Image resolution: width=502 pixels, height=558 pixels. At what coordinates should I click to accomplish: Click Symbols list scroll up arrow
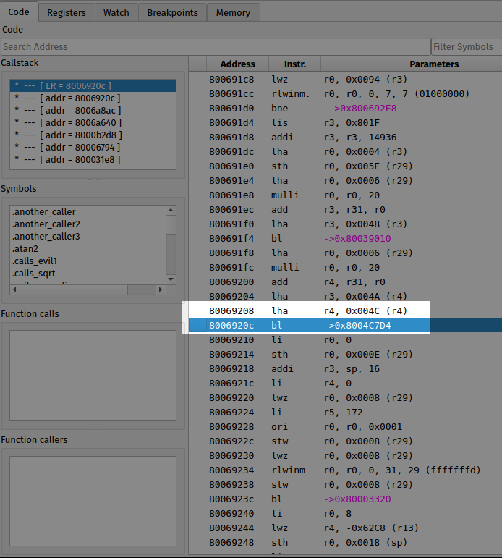[171, 211]
